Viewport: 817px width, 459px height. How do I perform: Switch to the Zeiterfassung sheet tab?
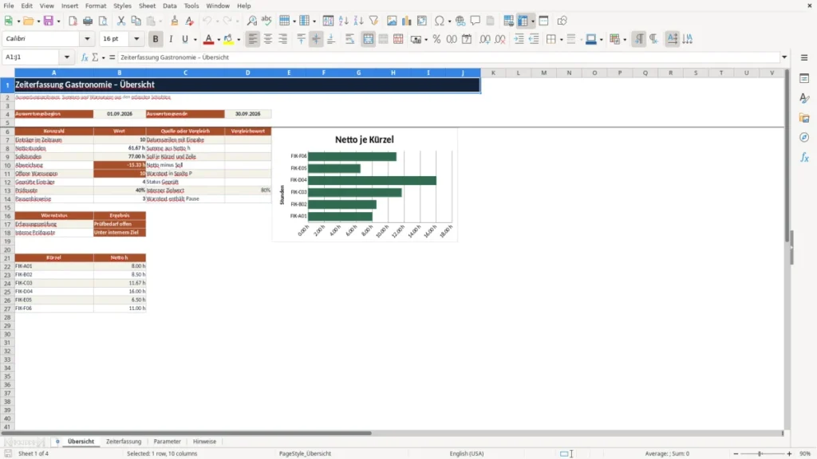tap(124, 441)
